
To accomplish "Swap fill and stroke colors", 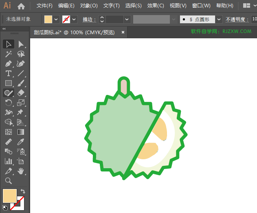I will [23, 191].
